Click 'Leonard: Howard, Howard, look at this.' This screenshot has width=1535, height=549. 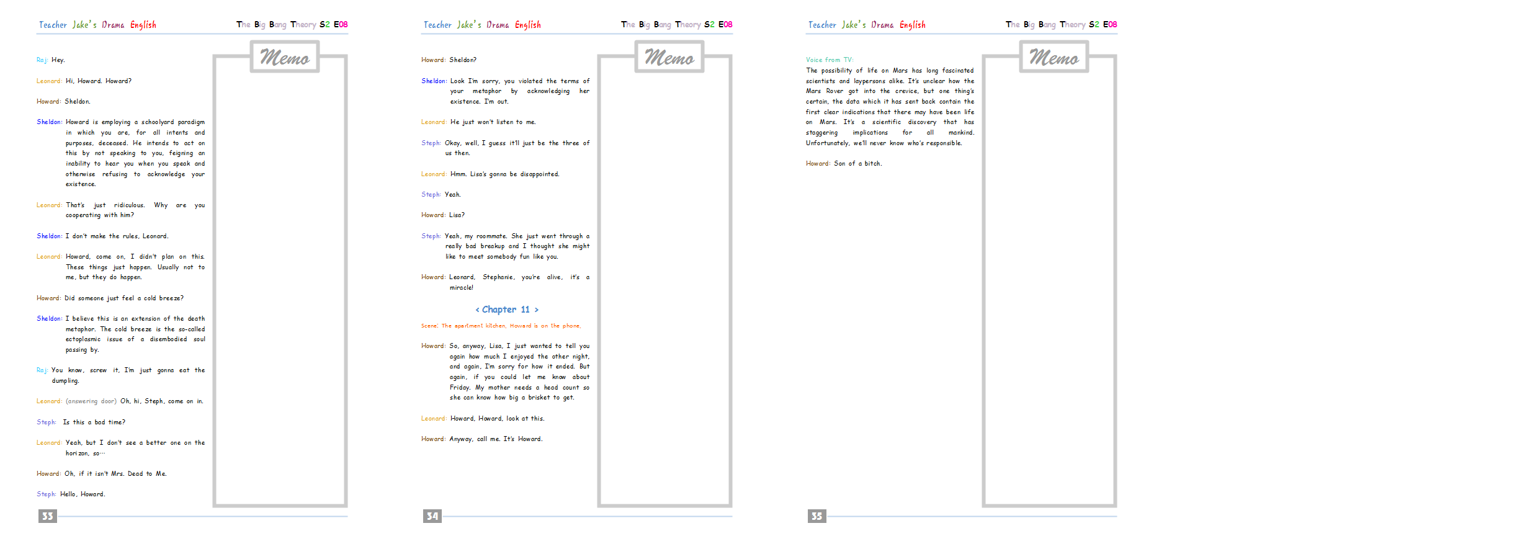pos(483,419)
